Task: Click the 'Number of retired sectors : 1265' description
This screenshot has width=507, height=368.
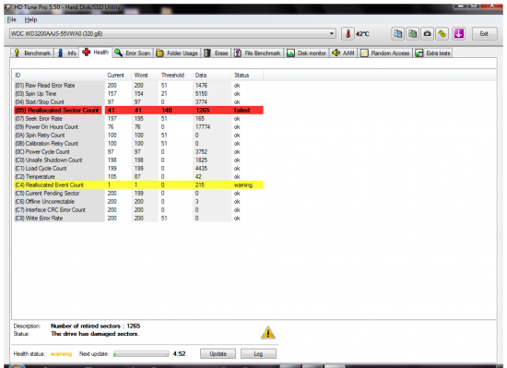Action: [x=95, y=326]
